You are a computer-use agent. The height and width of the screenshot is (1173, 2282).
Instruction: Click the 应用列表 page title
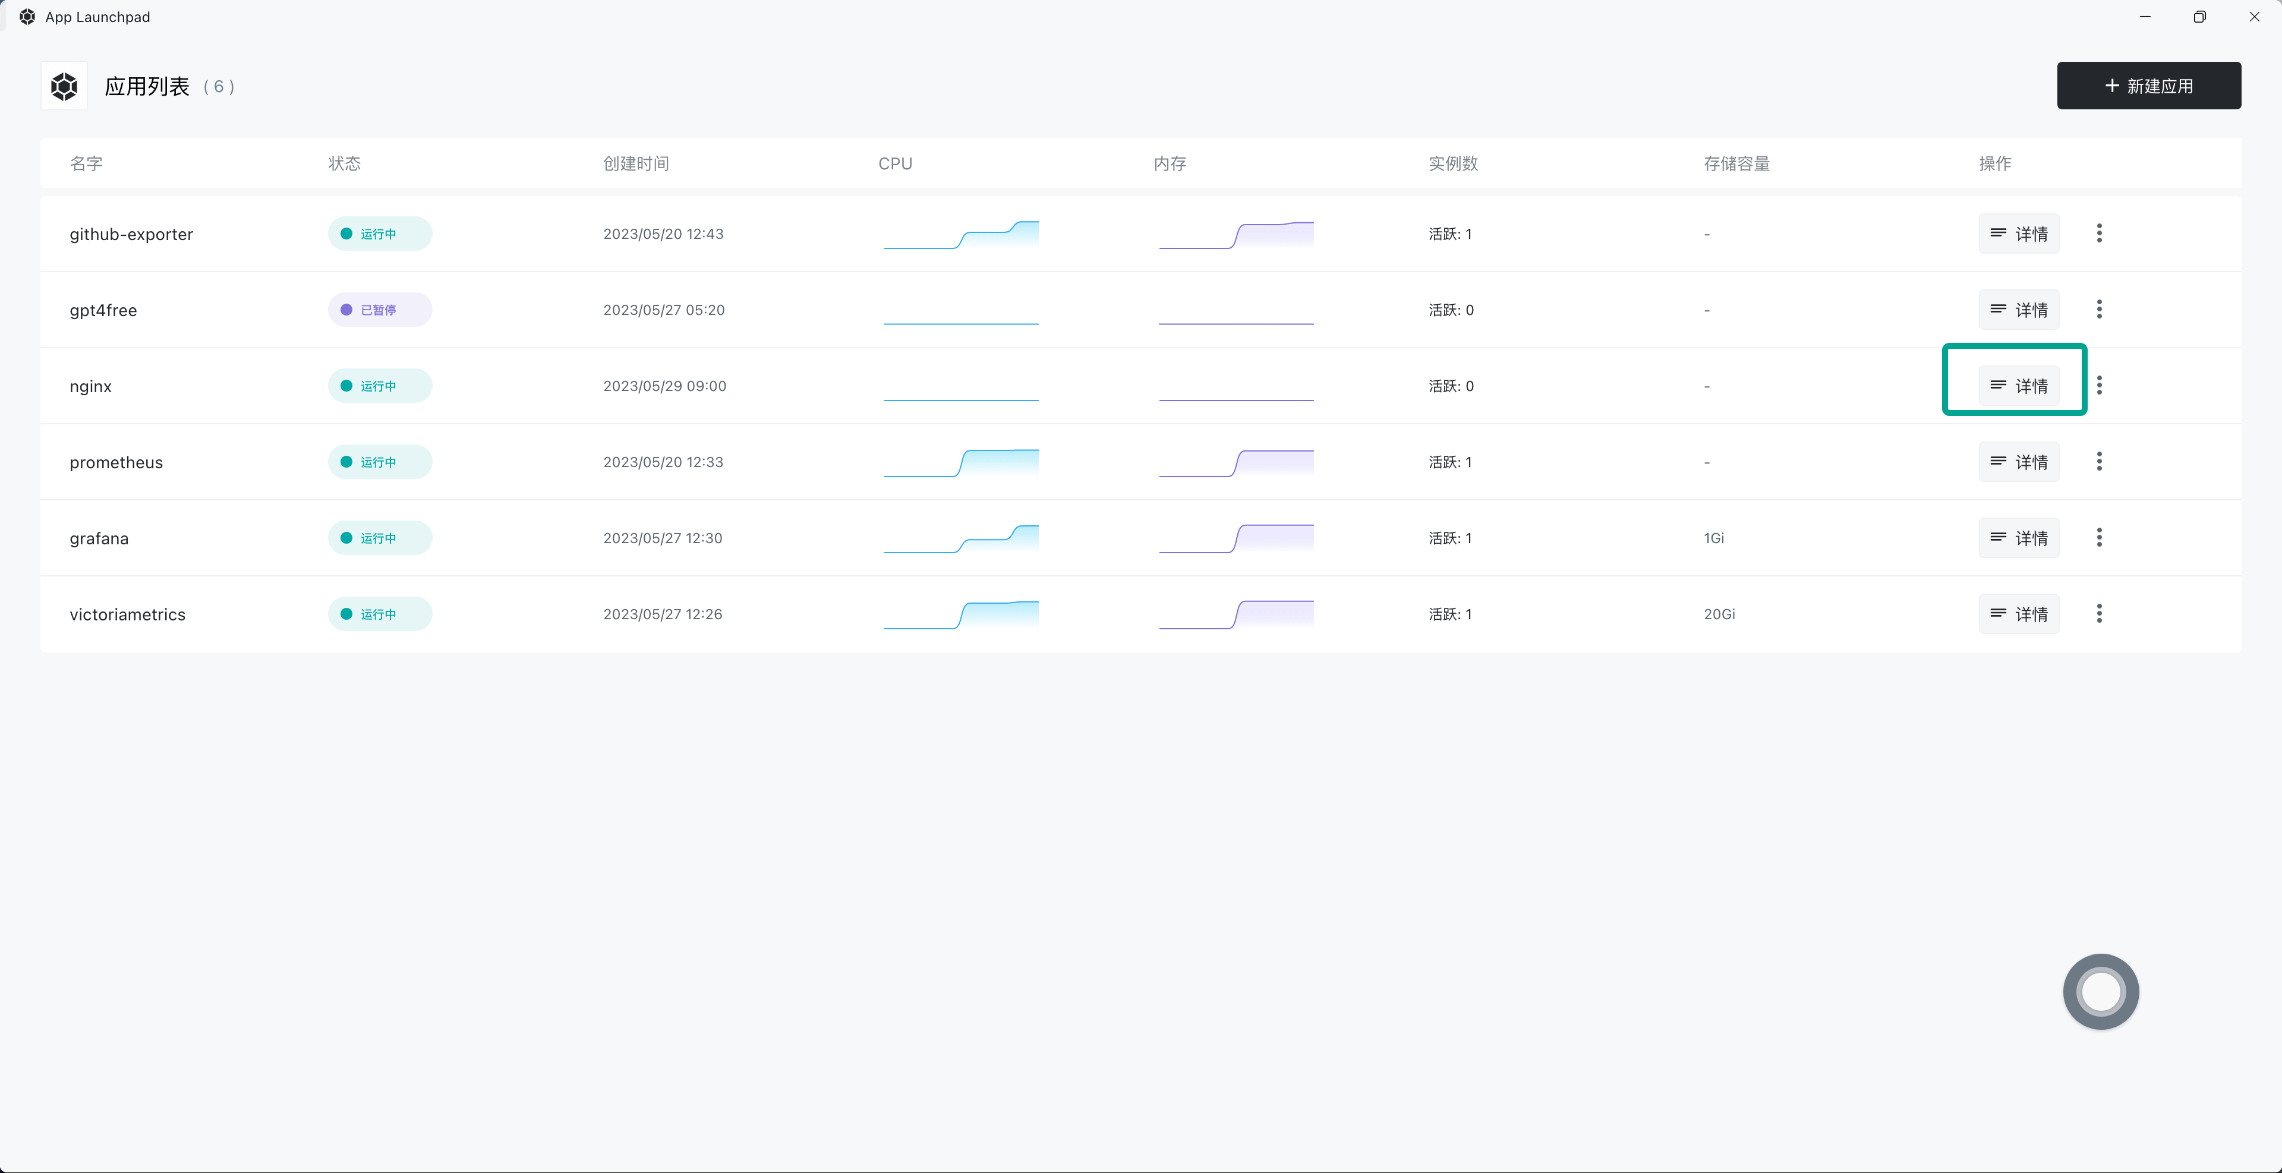147,86
